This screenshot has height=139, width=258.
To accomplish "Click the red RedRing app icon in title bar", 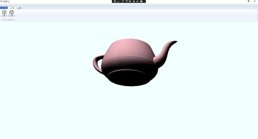I will 1,1.
